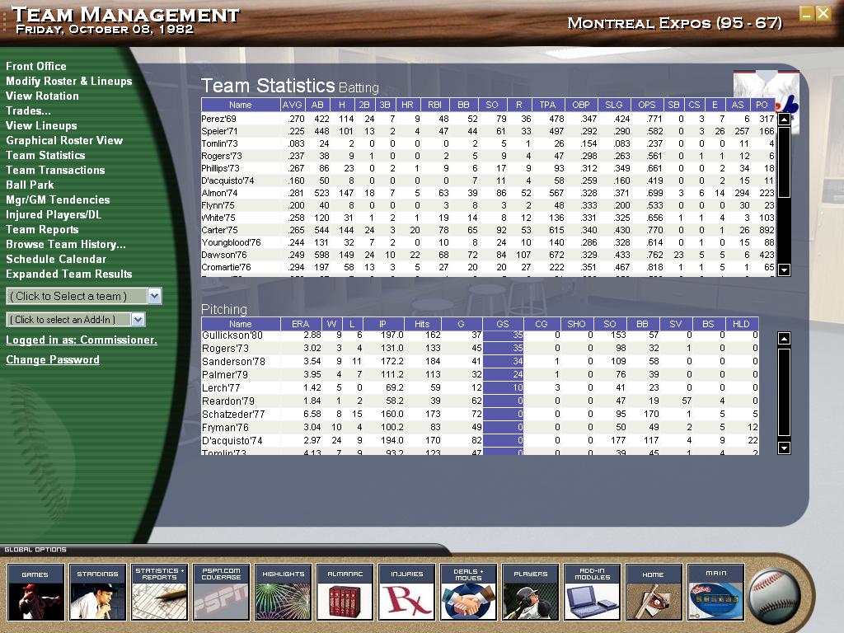Click the Change Password link
Image resolution: width=844 pixels, height=633 pixels.
(53, 360)
